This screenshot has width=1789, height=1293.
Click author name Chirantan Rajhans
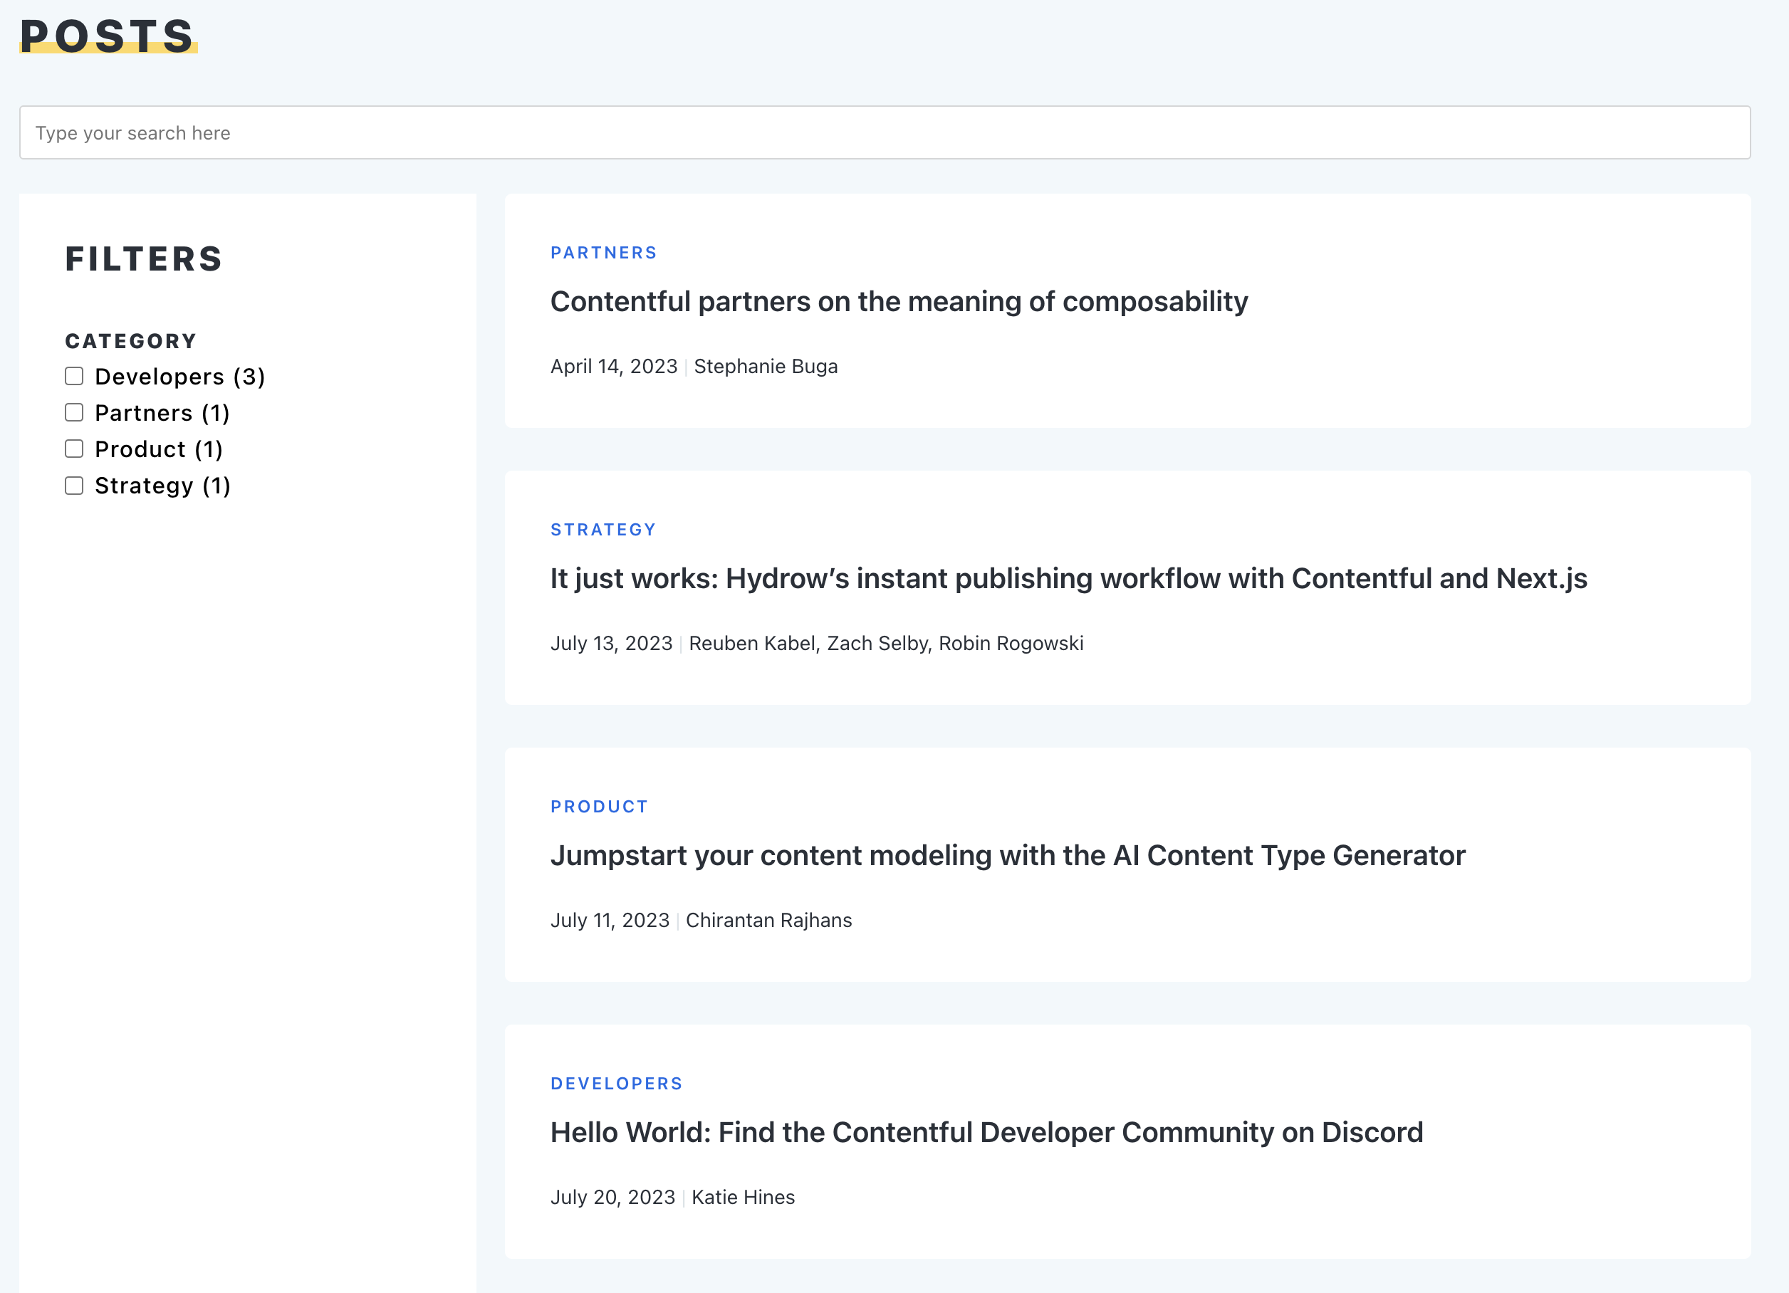[x=768, y=920]
